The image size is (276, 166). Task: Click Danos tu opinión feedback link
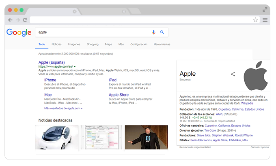click(260, 147)
